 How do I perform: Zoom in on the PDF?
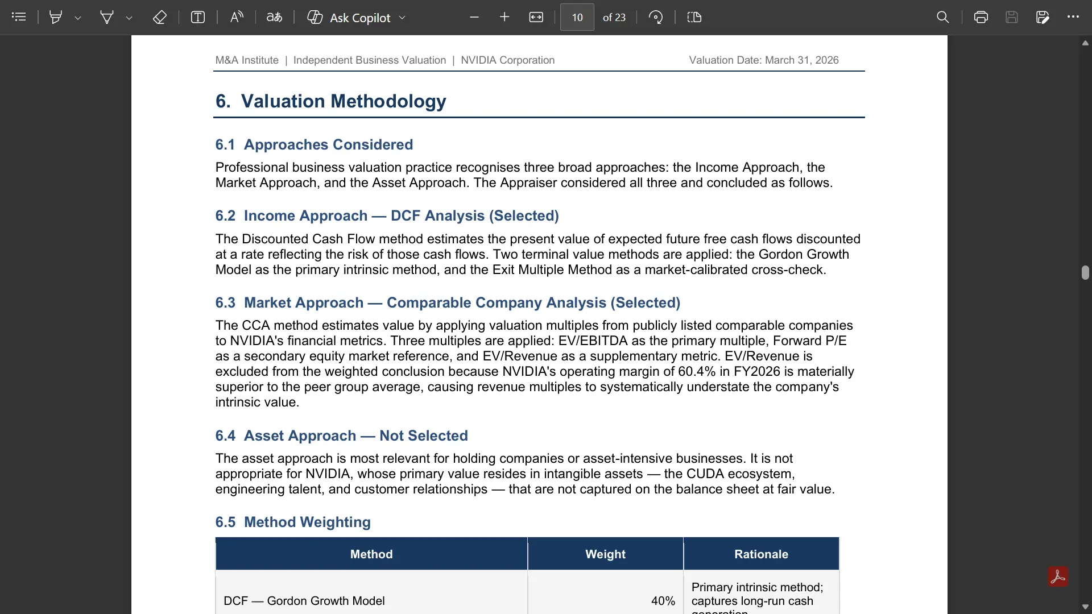[504, 17]
